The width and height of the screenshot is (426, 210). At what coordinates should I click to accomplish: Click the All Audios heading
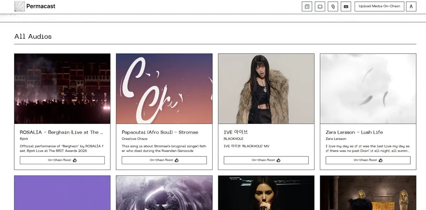tap(33, 37)
